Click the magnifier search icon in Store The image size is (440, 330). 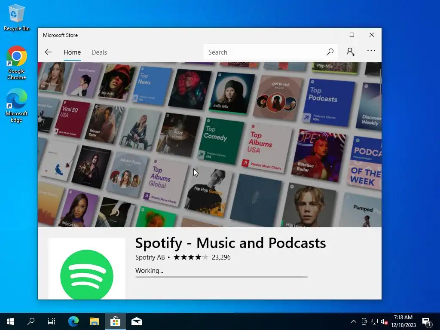[x=330, y=52]
